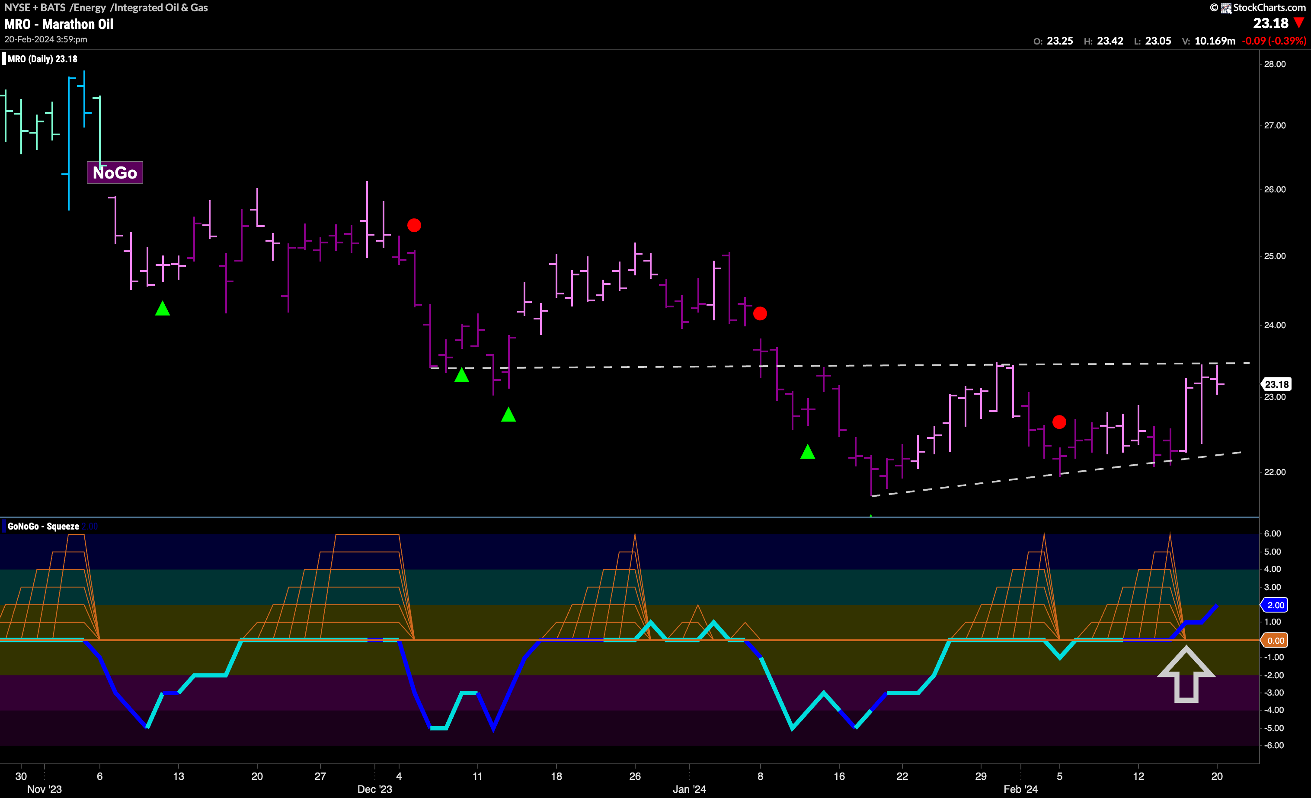Click the Dec '23 month label
This screenshot has width=1311, height=798.
(374, 789)
